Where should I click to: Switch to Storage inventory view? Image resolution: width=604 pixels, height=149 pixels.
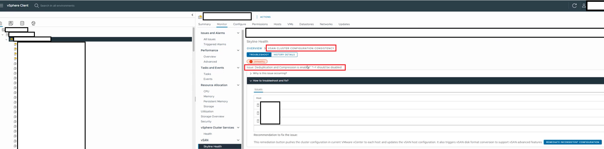click(22, 23)
